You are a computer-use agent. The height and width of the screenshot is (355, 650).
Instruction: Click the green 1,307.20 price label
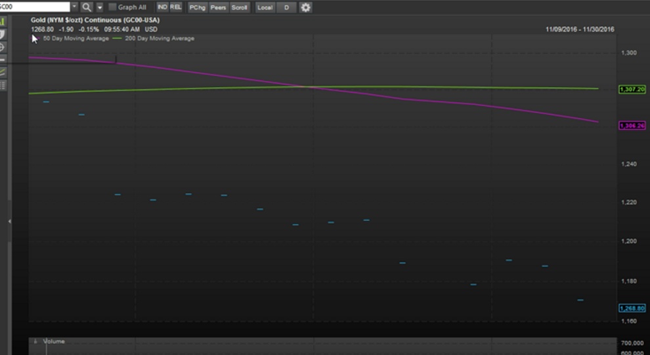[x=632, y=89]
